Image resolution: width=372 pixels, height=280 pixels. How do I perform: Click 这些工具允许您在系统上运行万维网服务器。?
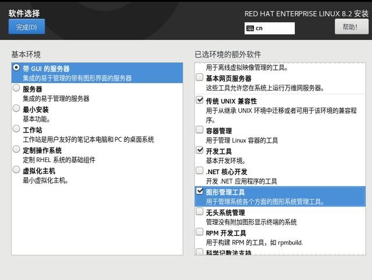265,88
